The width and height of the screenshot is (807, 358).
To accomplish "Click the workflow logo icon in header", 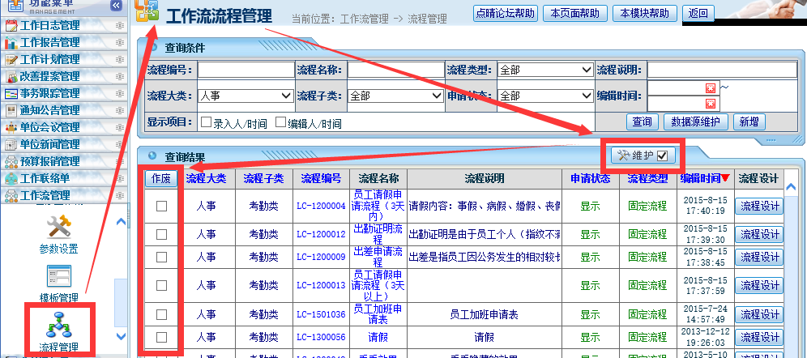I will point(147,12).
